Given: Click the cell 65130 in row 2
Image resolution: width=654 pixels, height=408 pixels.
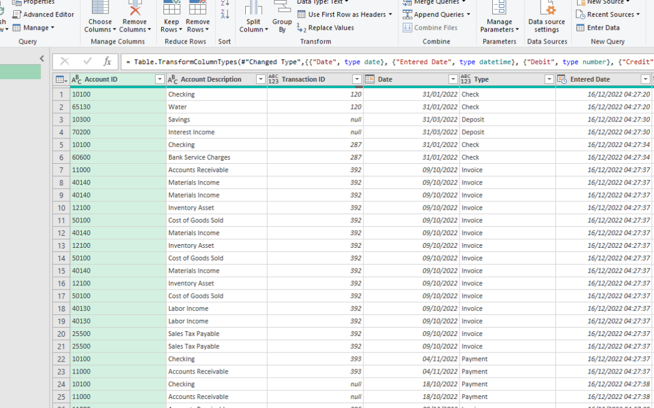Looking at the screenshot, I should coord(118,107).
